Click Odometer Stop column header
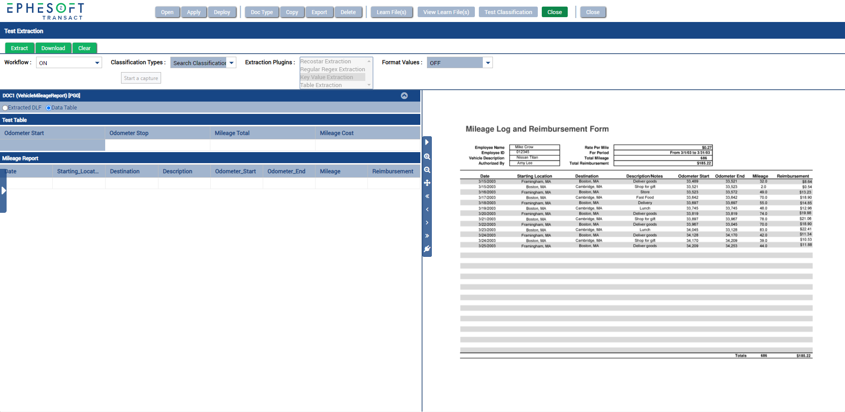The height and width of the screenshot is (412, 845). pyautogui.click(x=158, y=133)
